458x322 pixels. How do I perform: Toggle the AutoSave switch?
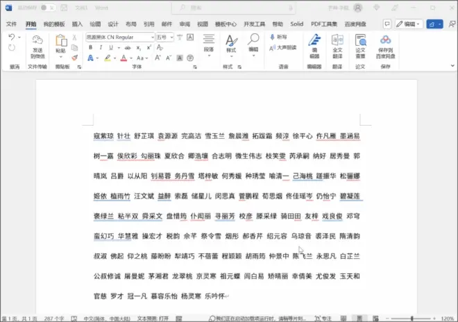click(x=48, y=8)
